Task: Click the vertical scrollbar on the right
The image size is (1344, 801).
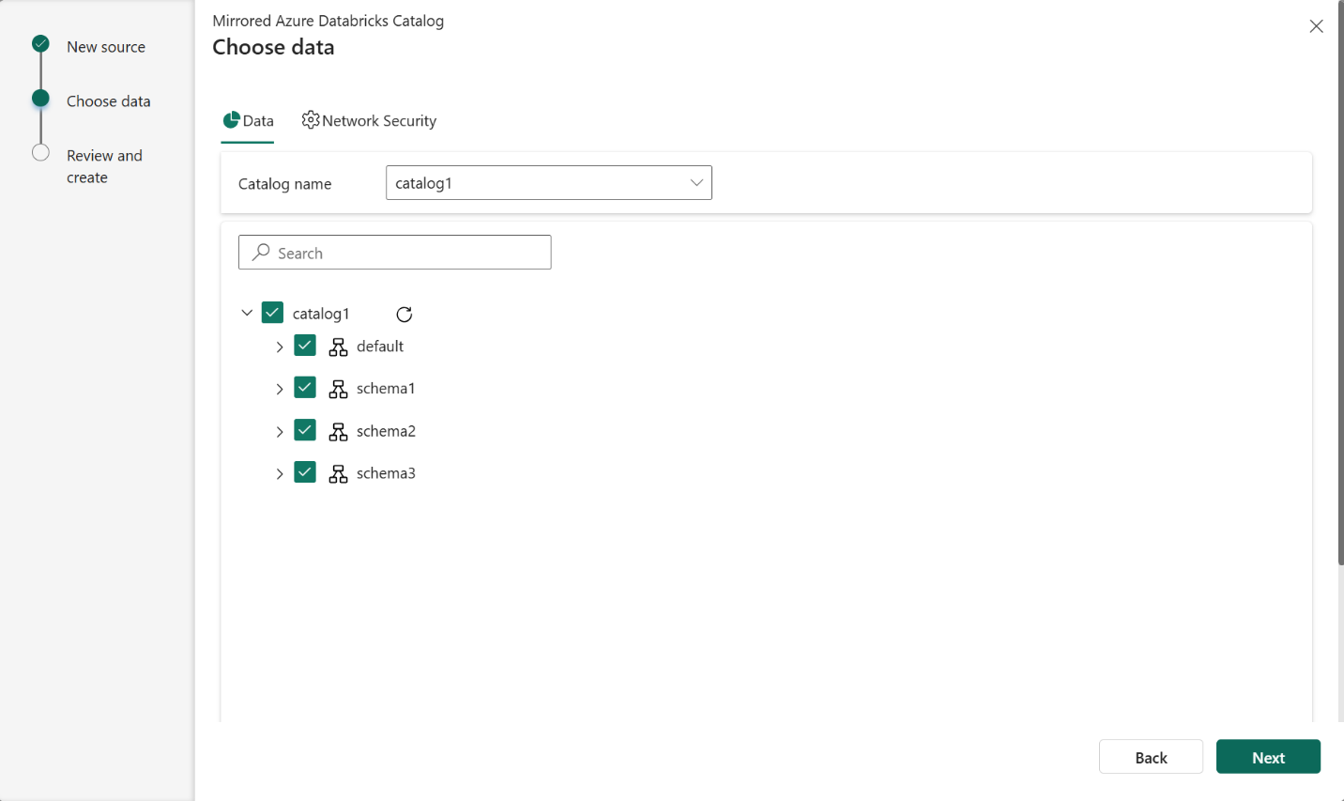Action: tap(1340, 282)
